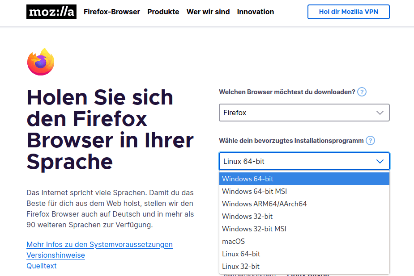Select Windows 32-bit MSI option
Image resolution: width=414 pixels, height=276 pixels.
coord(304,229)
